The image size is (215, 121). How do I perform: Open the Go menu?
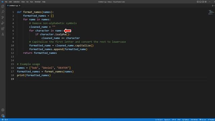(x=28, y=2)
